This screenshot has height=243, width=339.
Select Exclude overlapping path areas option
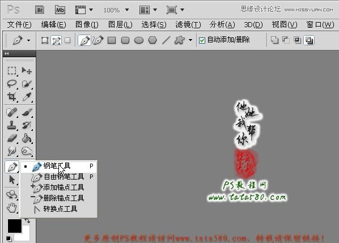[x=309, y=40]
